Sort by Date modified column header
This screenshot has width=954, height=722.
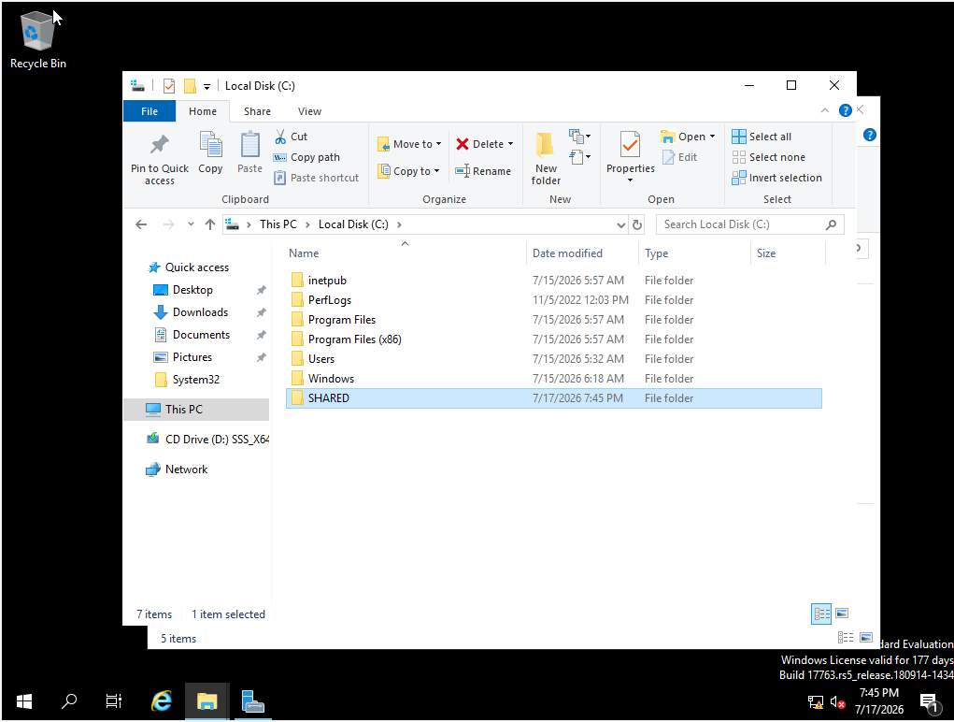(x=582, y=253)
